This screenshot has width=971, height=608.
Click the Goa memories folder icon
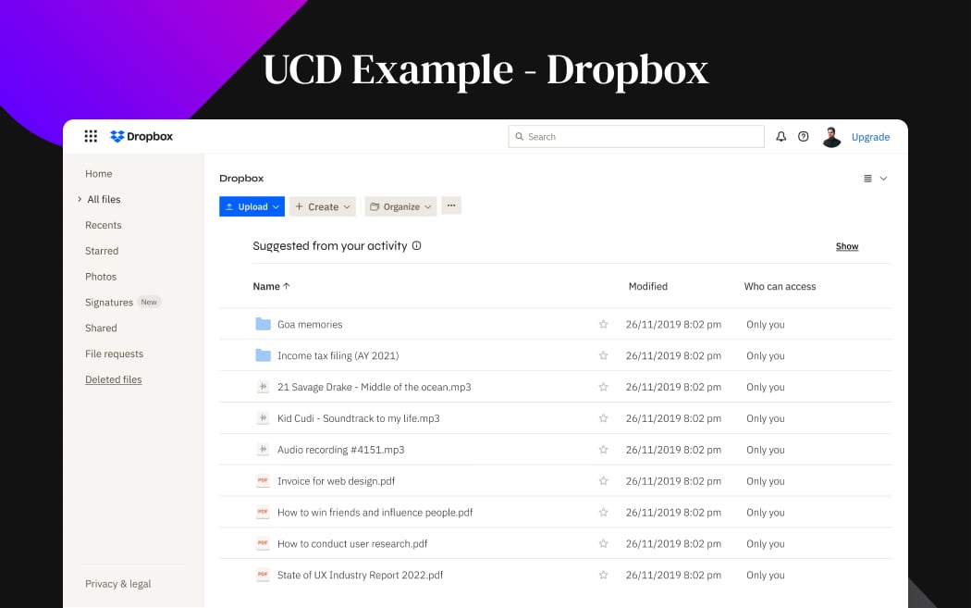264,324
